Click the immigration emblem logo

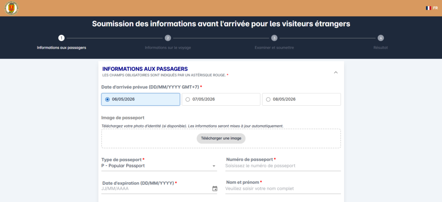pos(12,8)
